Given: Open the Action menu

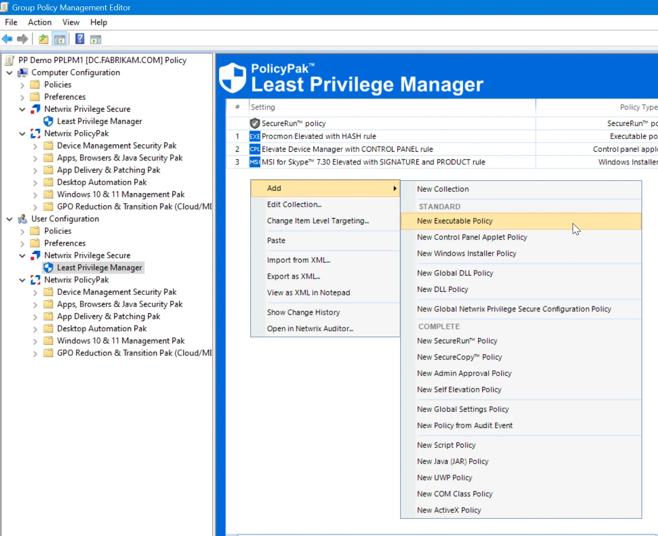Looking at the screenshot, I should [x=39, y=22].
